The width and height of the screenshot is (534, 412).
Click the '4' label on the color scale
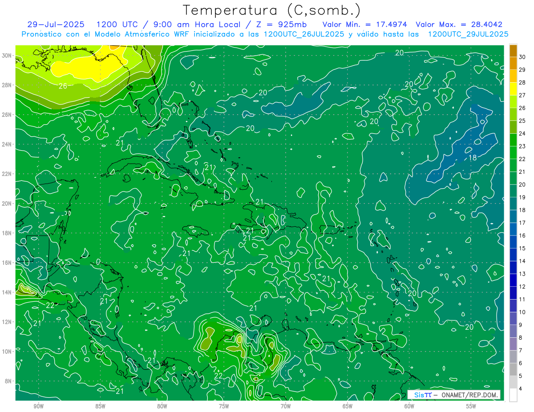[521, 389]
